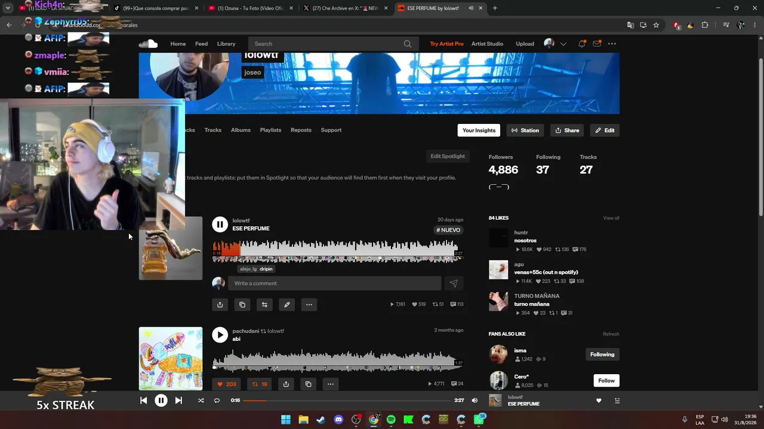764x429 pixels.
Task: Open Artist Studio
Action: [x=487, y=43]
